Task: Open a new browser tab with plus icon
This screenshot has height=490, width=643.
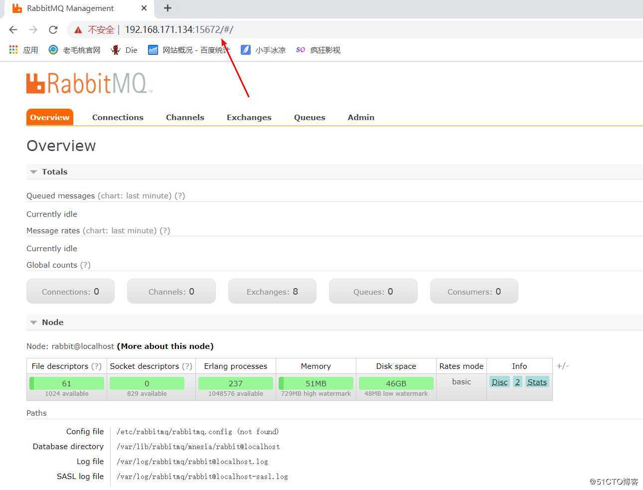Action: coord(167,8)
